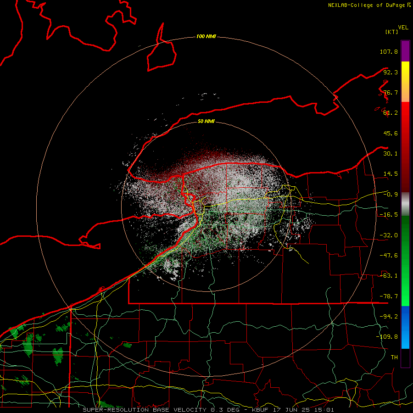Click the 14.5 velocity scale value

[x=391, y=174]
